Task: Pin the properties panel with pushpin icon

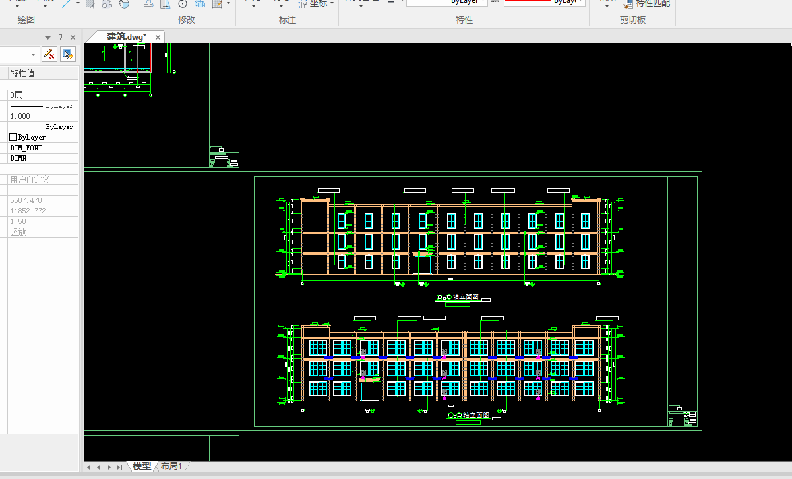Action: coord(61,37)
